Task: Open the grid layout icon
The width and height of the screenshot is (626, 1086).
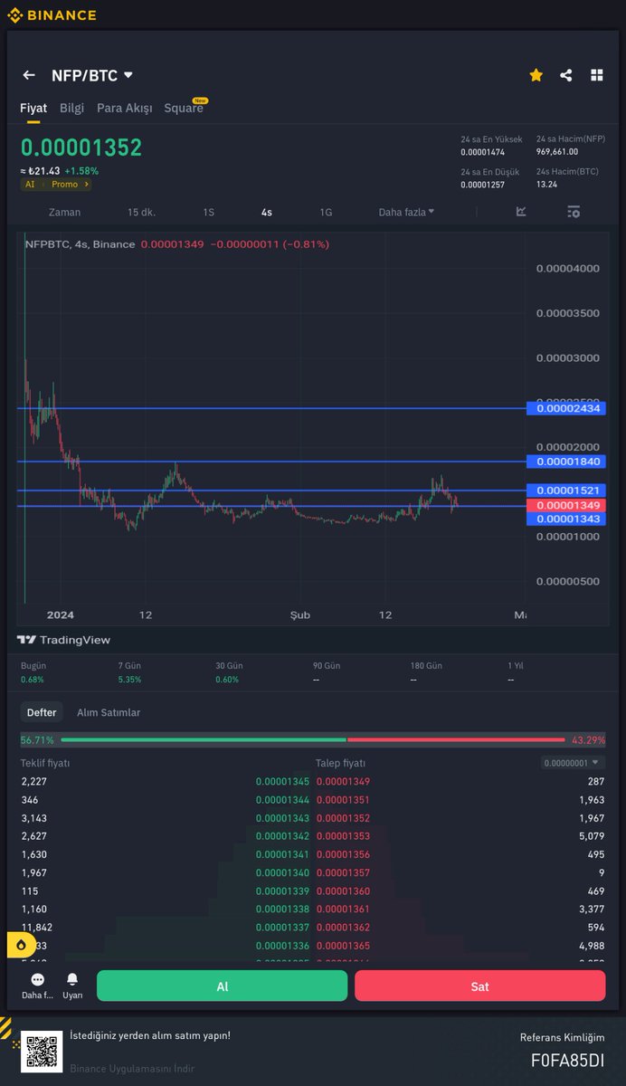Action: pos(597,76)
